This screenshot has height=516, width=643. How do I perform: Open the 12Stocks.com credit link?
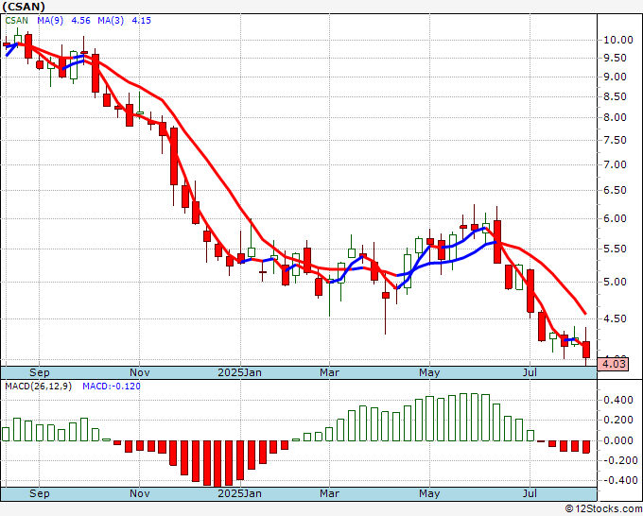click(603, 509)
